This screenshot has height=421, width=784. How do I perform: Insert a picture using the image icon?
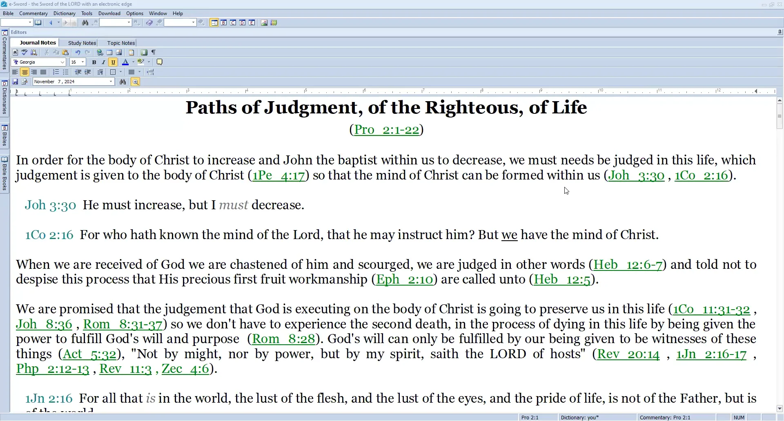[118, 53]
